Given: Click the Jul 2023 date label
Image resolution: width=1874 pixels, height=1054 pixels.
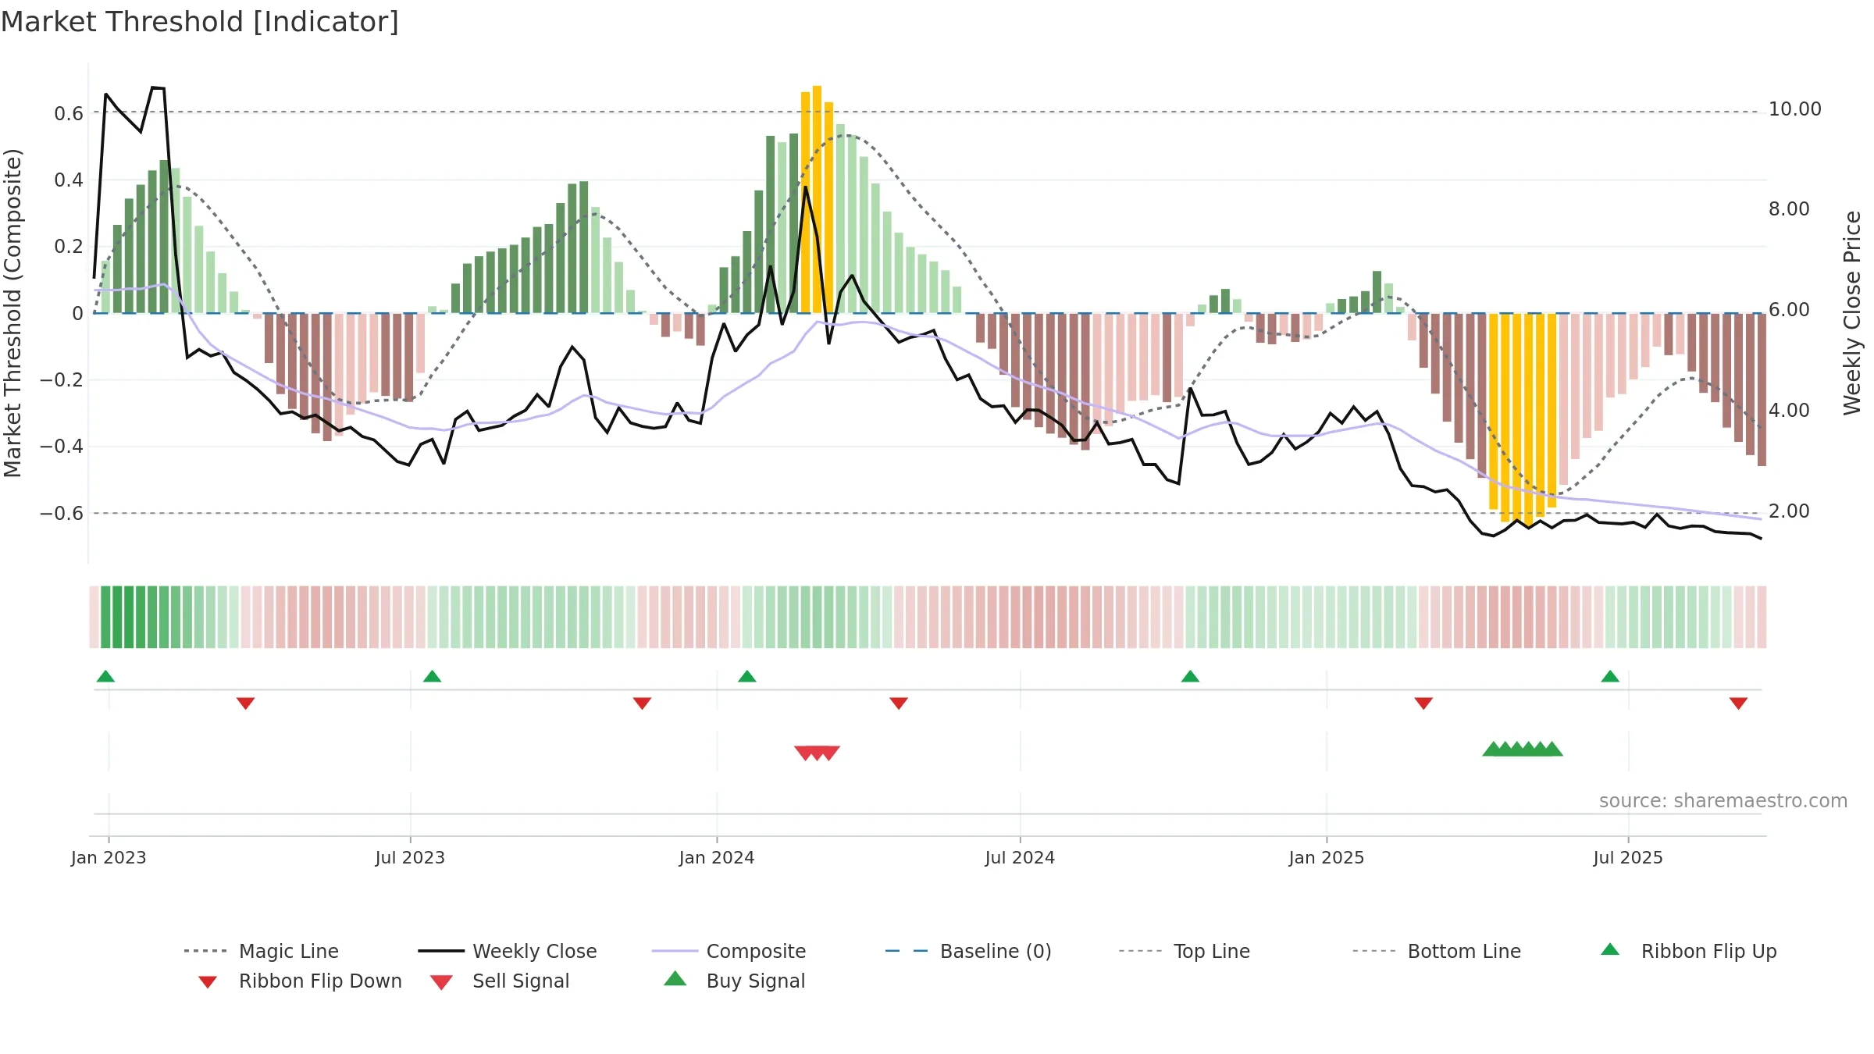Looking at the screenshot, I should coord(410,857).
